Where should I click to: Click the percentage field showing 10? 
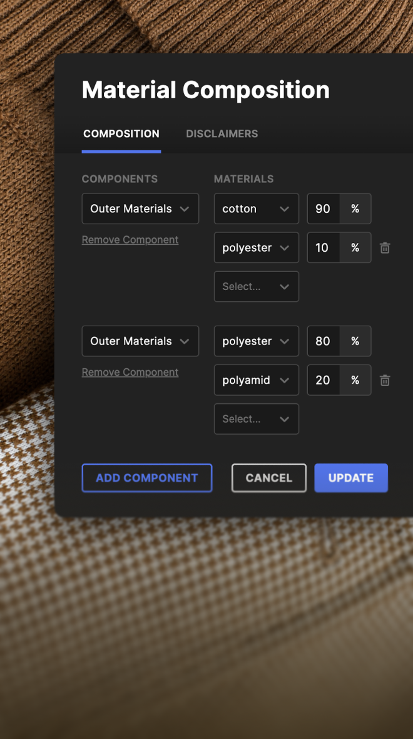[x=324, y=248]
